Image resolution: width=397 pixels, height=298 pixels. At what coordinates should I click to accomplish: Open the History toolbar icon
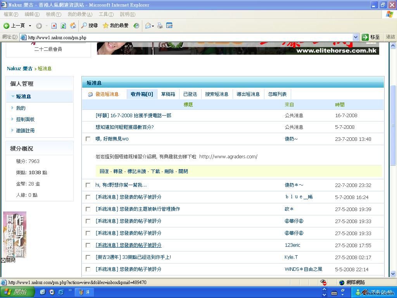tap(136, 26)
